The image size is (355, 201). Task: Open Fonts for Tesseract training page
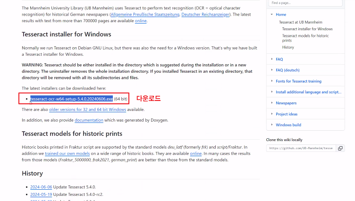click(x=298, y=81)
